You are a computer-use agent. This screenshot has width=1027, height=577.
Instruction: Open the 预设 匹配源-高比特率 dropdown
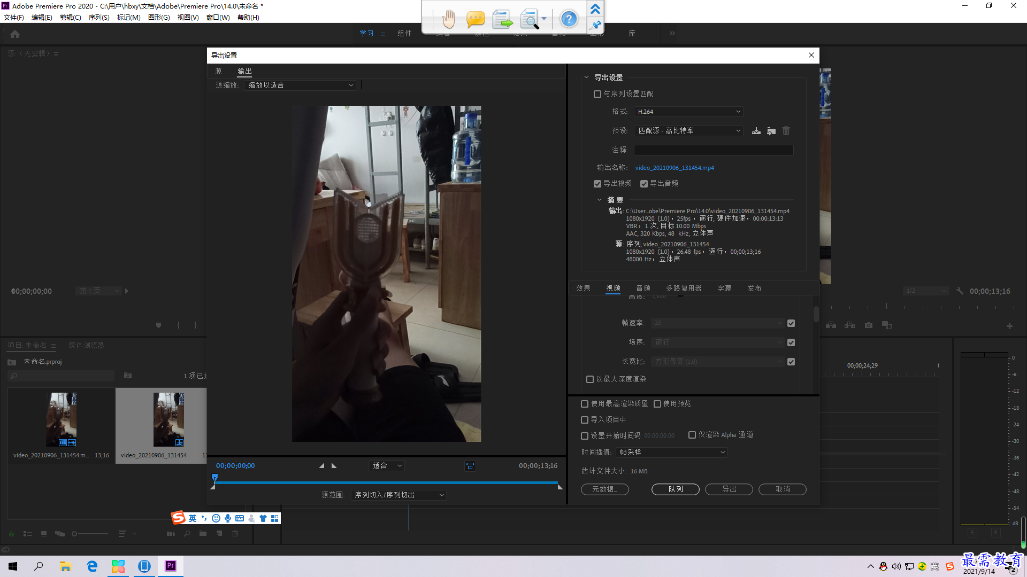[688, 131]
